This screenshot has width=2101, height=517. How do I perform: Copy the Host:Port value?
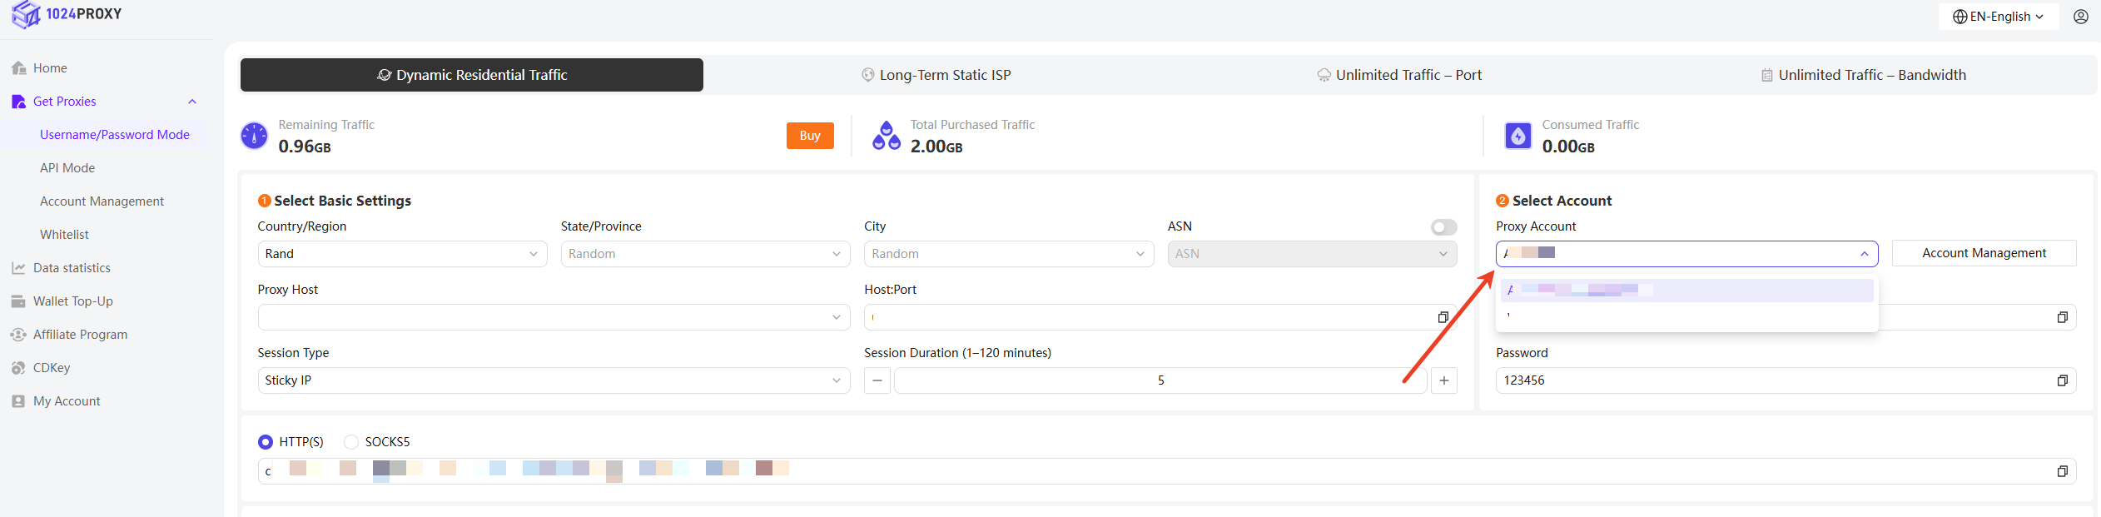(1443, 317)
